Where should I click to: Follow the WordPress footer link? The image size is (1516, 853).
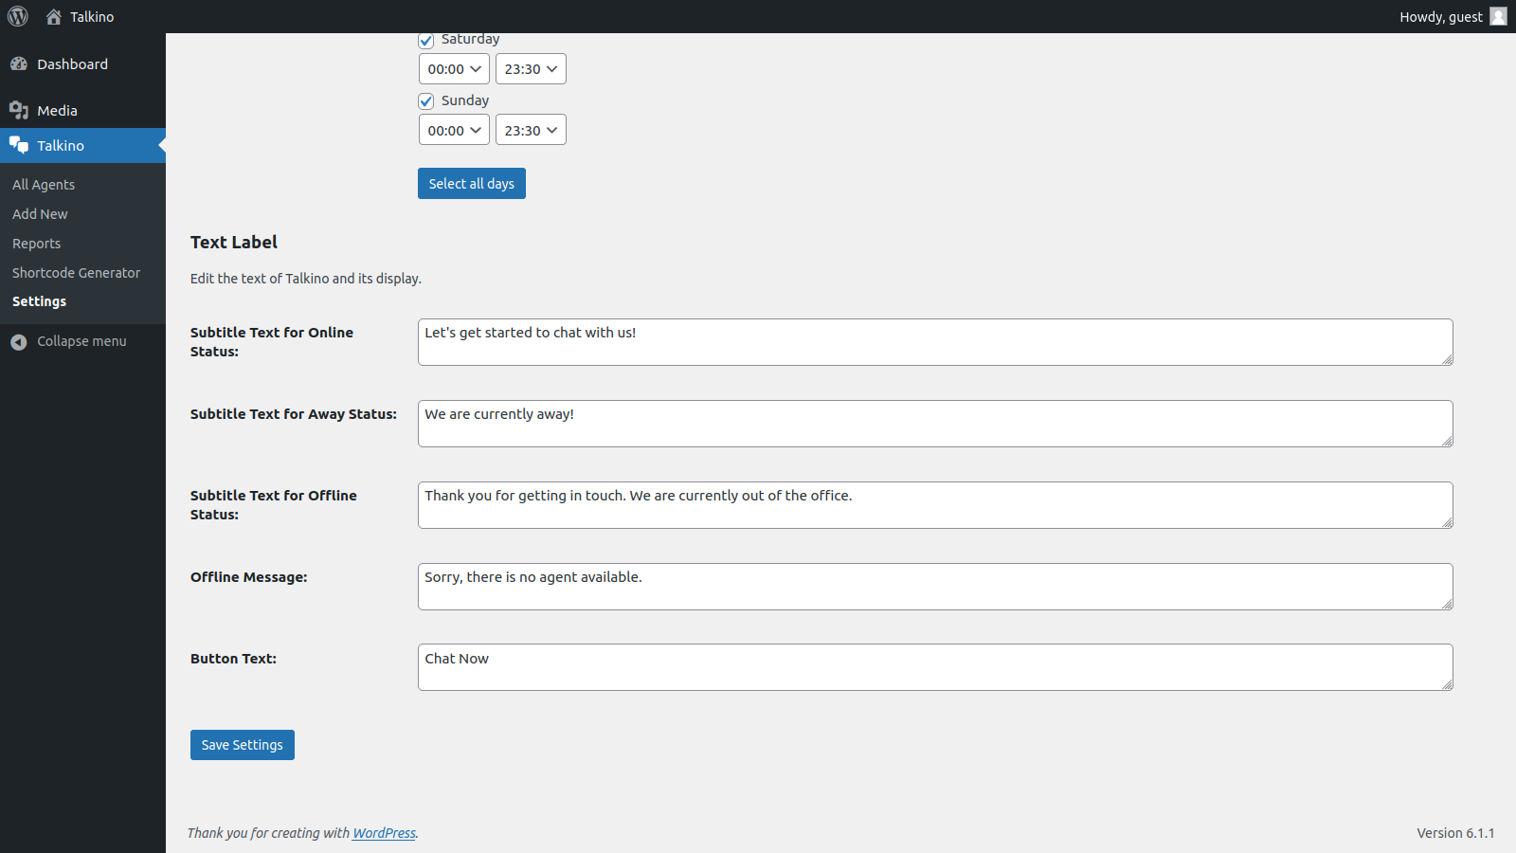[384, 833]
